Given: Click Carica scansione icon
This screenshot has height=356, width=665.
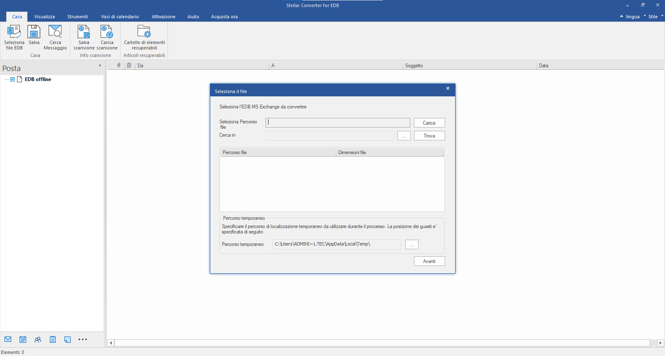Looking at the screenshot, I should (107, 37).
